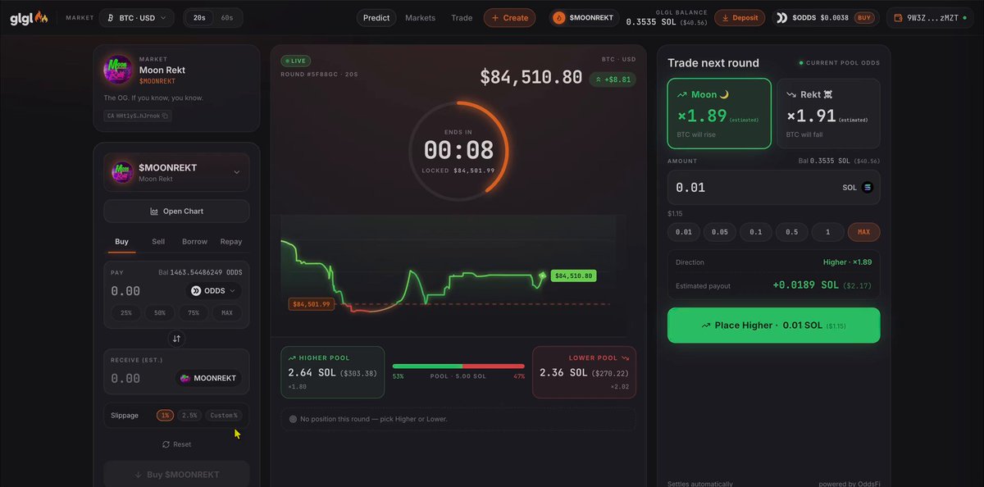Click the +$8.81 price change badge
984x487 pixels.
pos(613,79)
